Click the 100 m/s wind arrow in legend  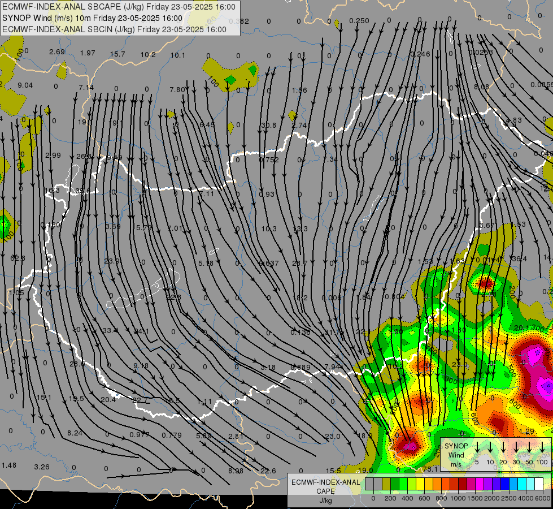click(542, 447)
